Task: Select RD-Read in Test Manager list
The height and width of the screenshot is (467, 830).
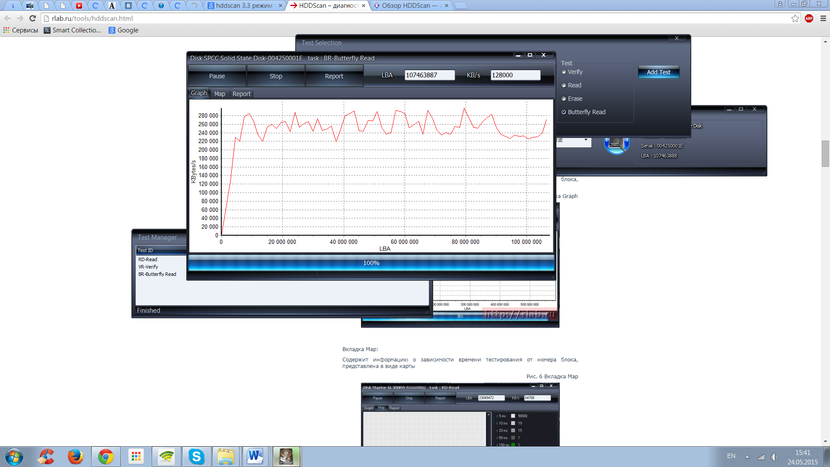Action: tap(148, 259)
